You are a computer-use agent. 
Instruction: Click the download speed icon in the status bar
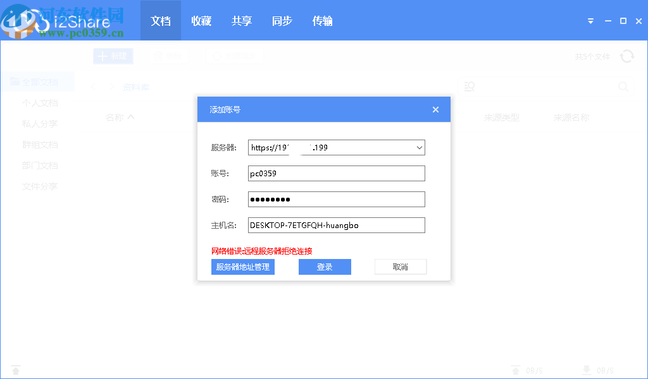click(586, 370)
